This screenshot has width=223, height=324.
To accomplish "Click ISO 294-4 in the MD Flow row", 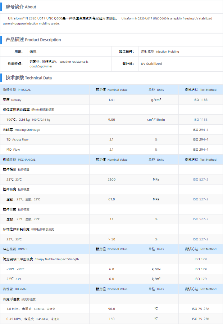I will (200, 150).
